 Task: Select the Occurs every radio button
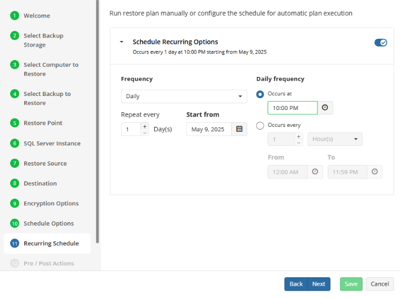point(260,126)
